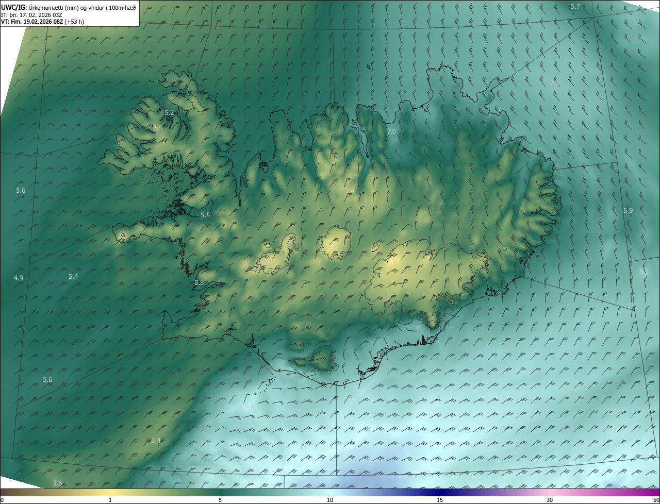Click the 1.0 value on the Vatnajökull glacier
This screenshot has width=660, height=504.
(391, 261)
